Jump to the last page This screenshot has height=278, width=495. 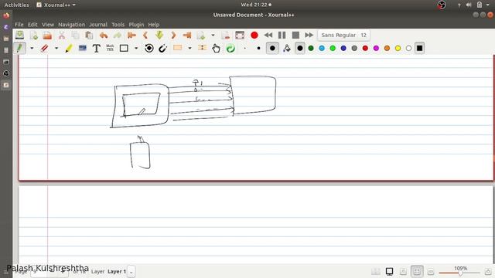pyautogui.click(x=187, y=36)
